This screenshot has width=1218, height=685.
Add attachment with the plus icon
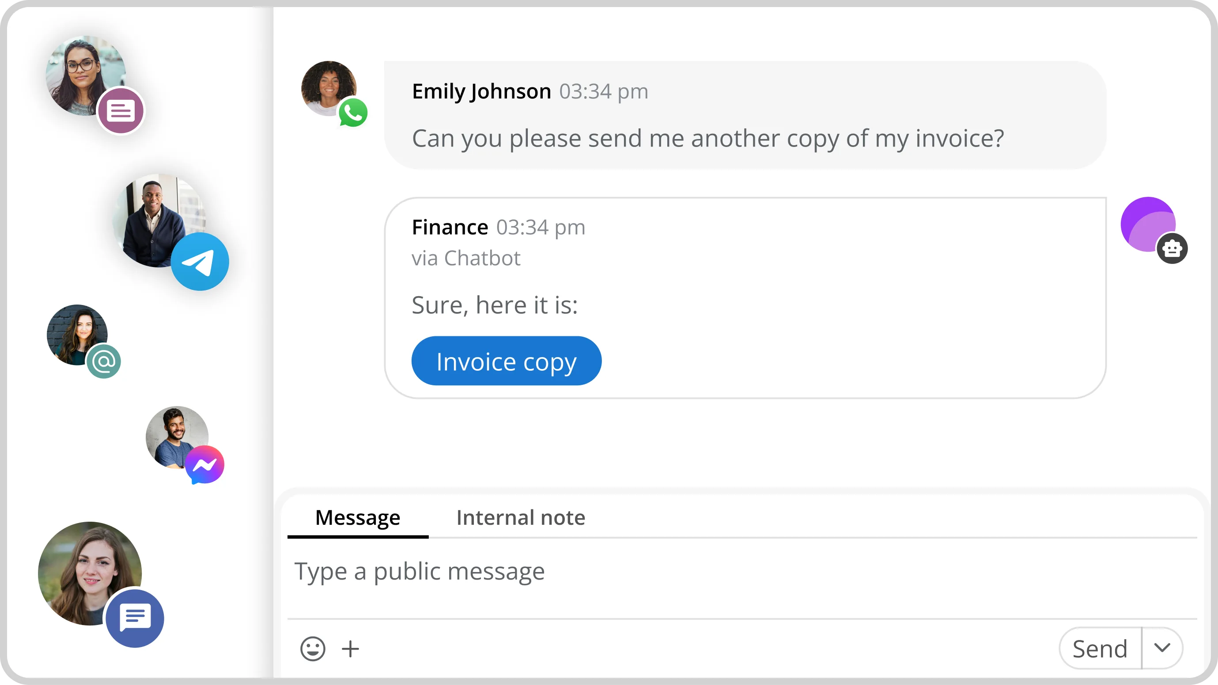[350, 649]
